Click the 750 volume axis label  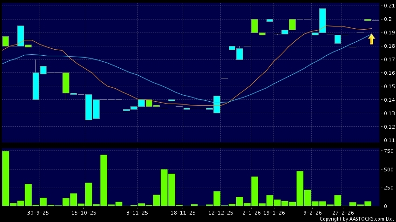388,151
